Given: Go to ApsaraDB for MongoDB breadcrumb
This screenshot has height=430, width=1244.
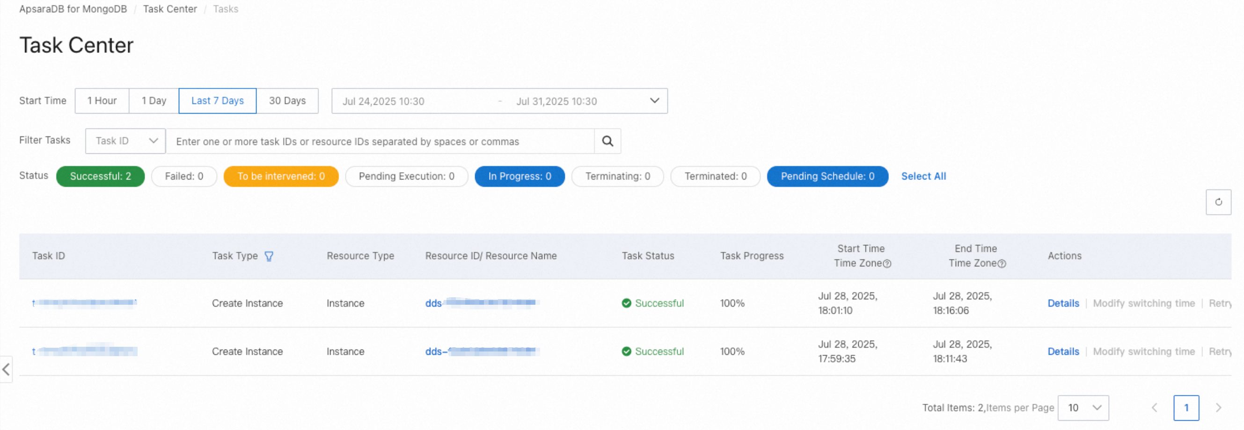Looking at the screenshot, I should 73,9.
